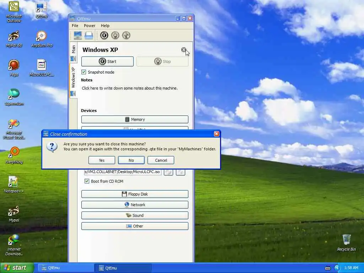Select the Pego desktop icon
The width and height of the screenshot is (364, 273).
(x=14, y=68)
